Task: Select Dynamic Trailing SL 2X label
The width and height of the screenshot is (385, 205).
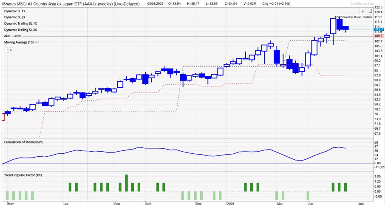Action: (x=20, y=30)
